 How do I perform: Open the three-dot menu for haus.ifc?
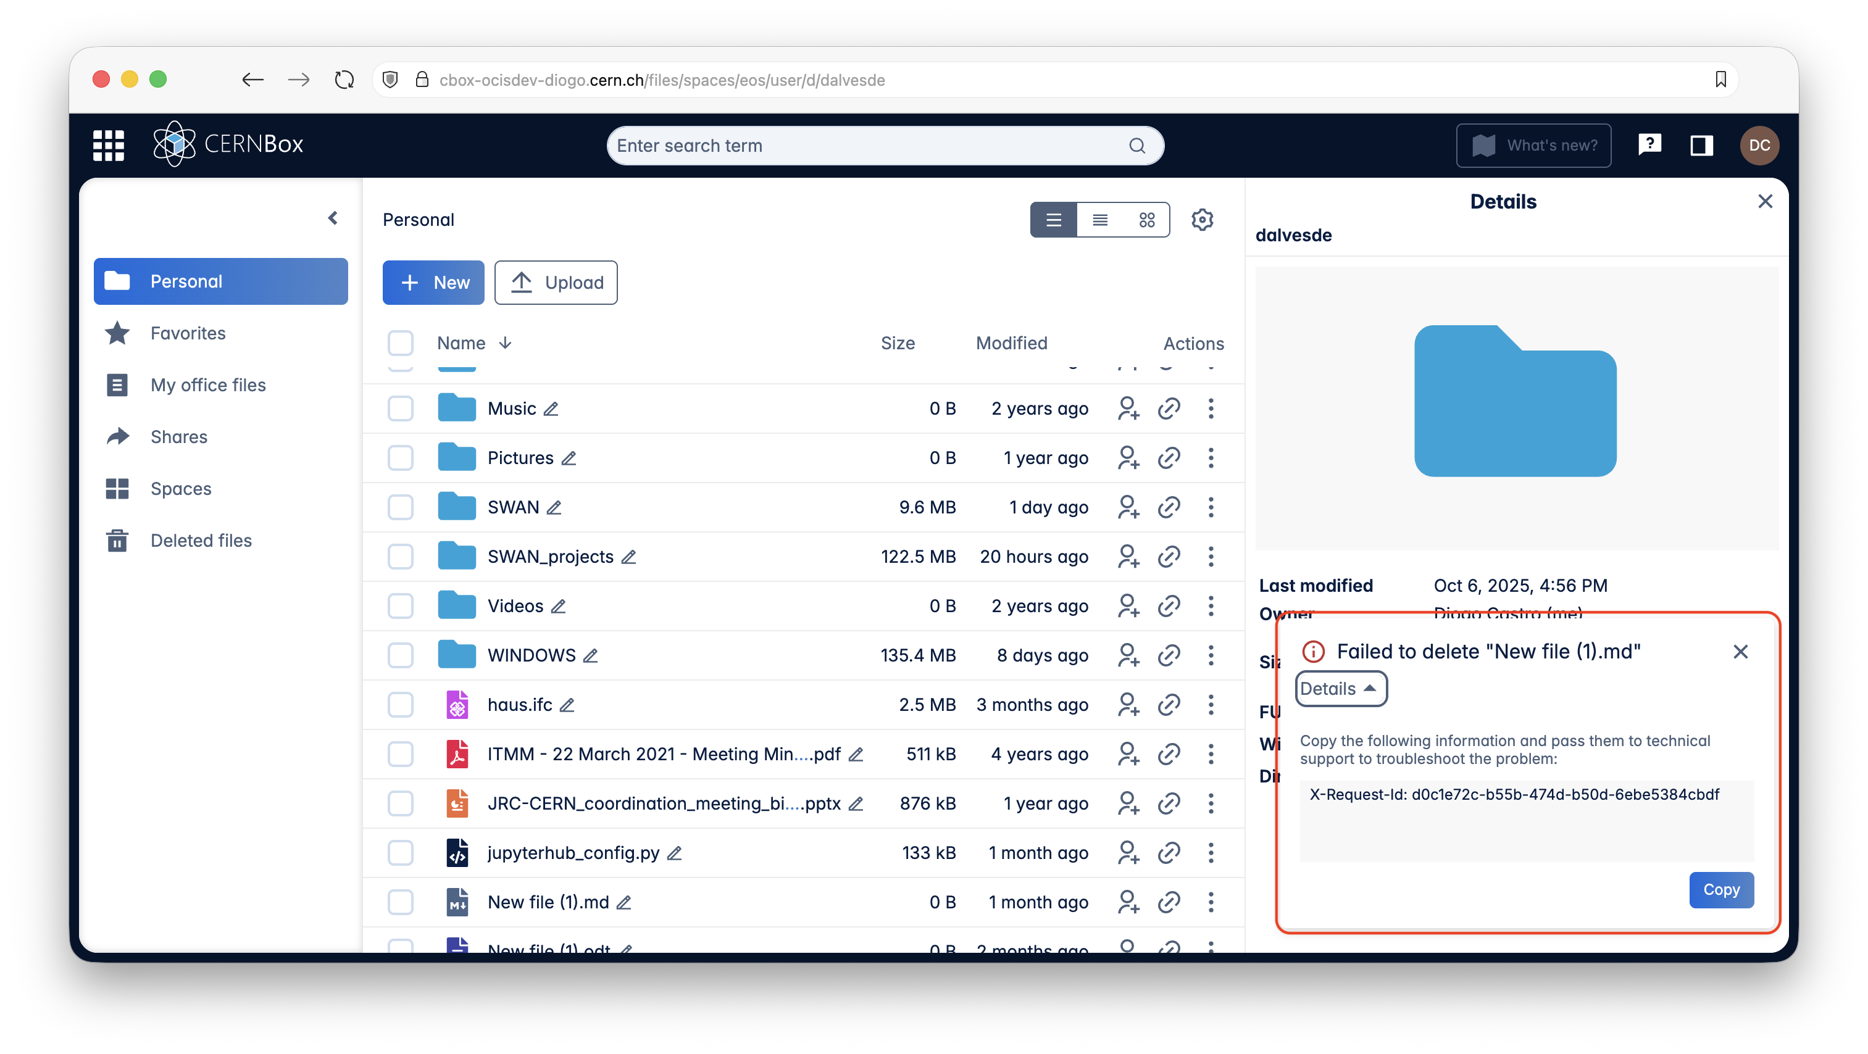click(x=1211, y=705)
